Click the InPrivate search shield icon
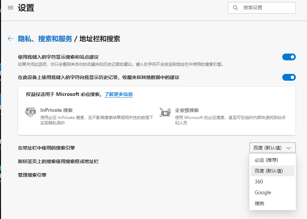 click(x=30, y=112)
